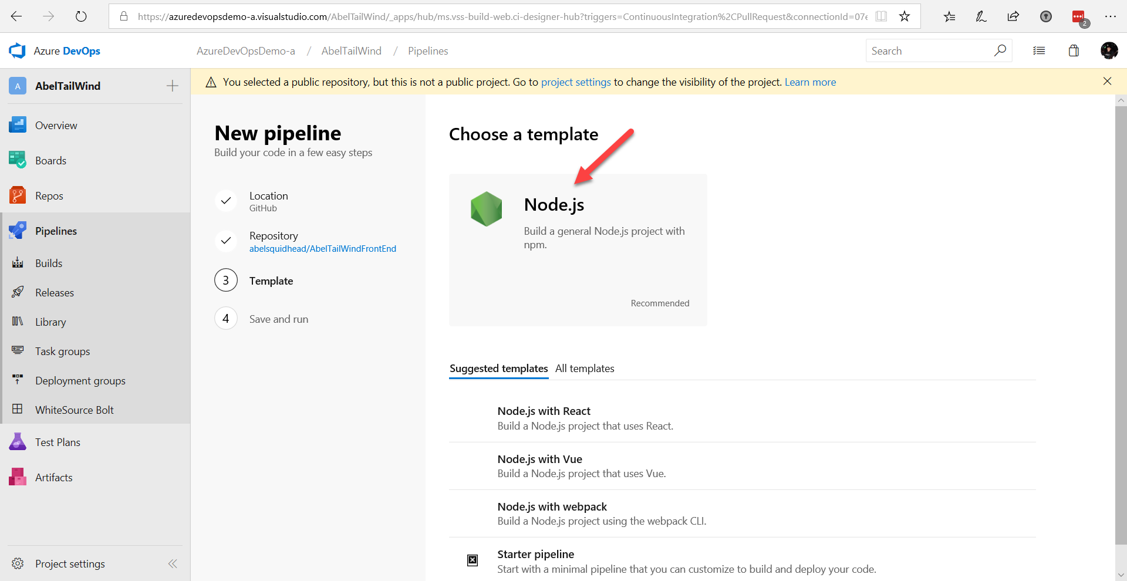Open Boards in the sidebar
1127x581 pixels.
coord(95,160)
